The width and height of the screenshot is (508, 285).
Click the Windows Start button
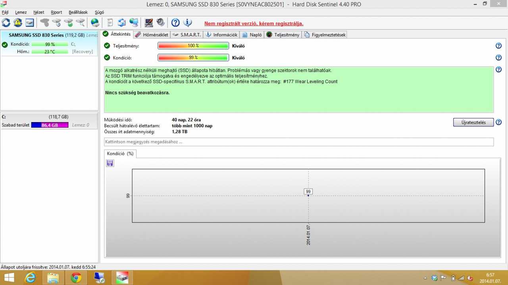(x=9, y=278)
